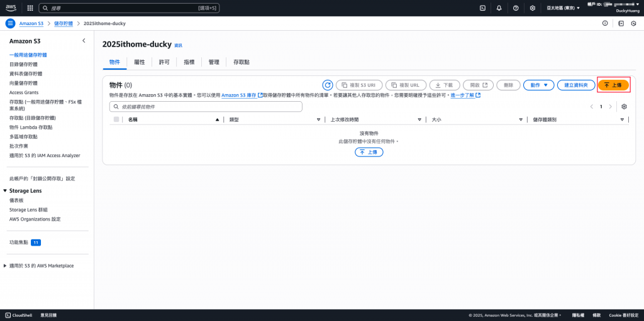
Task: Click 複製 URL button
Action: click(406, 85)
